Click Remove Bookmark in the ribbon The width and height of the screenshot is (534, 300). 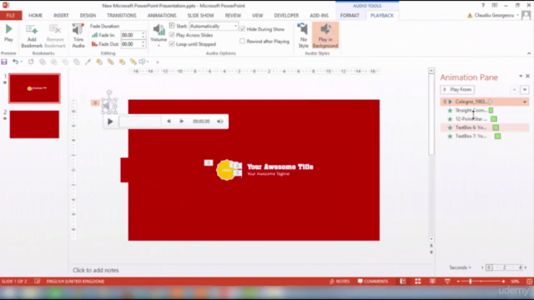click(x=55, y=36)
